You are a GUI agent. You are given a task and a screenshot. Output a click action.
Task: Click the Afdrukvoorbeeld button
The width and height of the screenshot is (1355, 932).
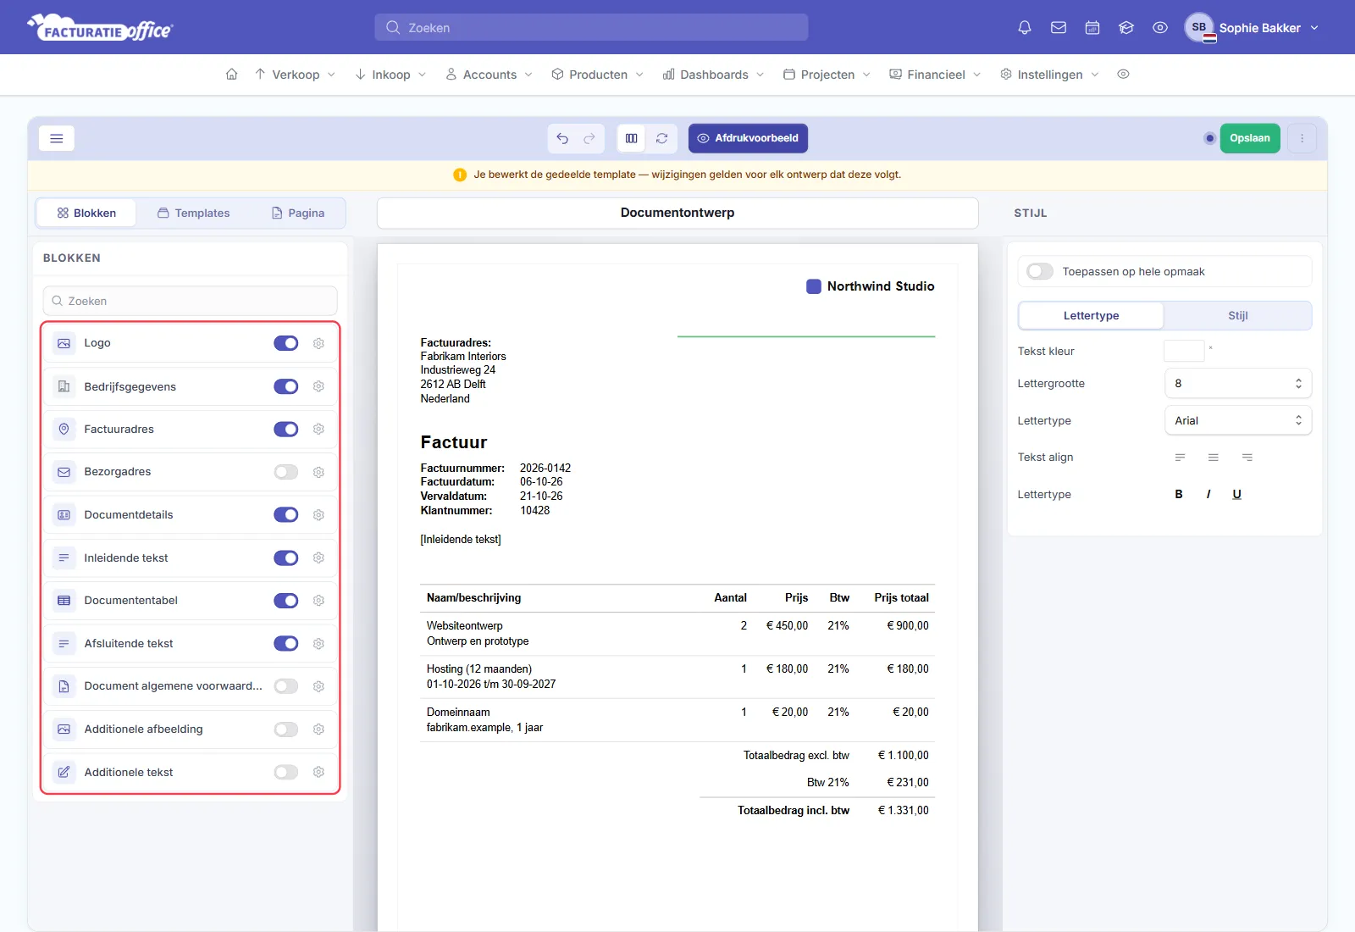click(748, 138)
